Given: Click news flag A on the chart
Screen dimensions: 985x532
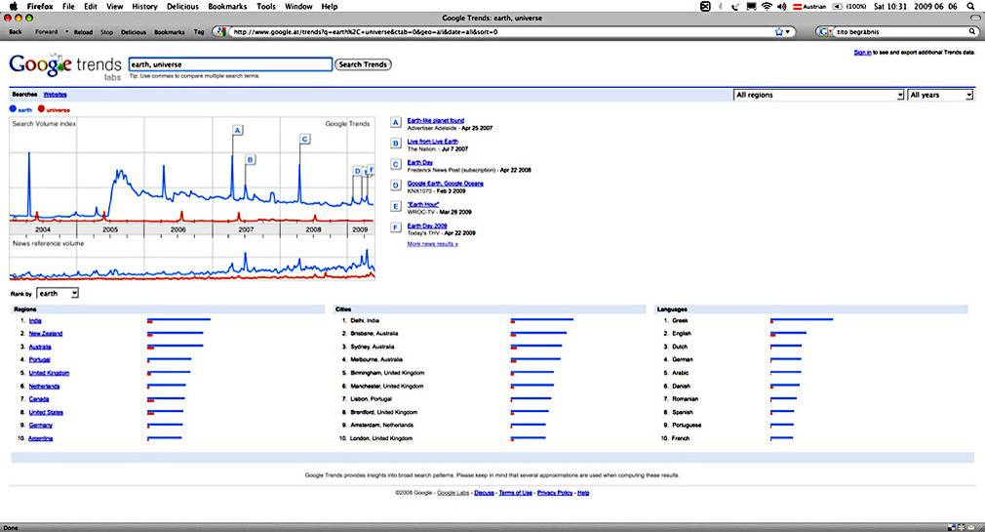Looking at the screenshot, I should click(x=237, y=130).
